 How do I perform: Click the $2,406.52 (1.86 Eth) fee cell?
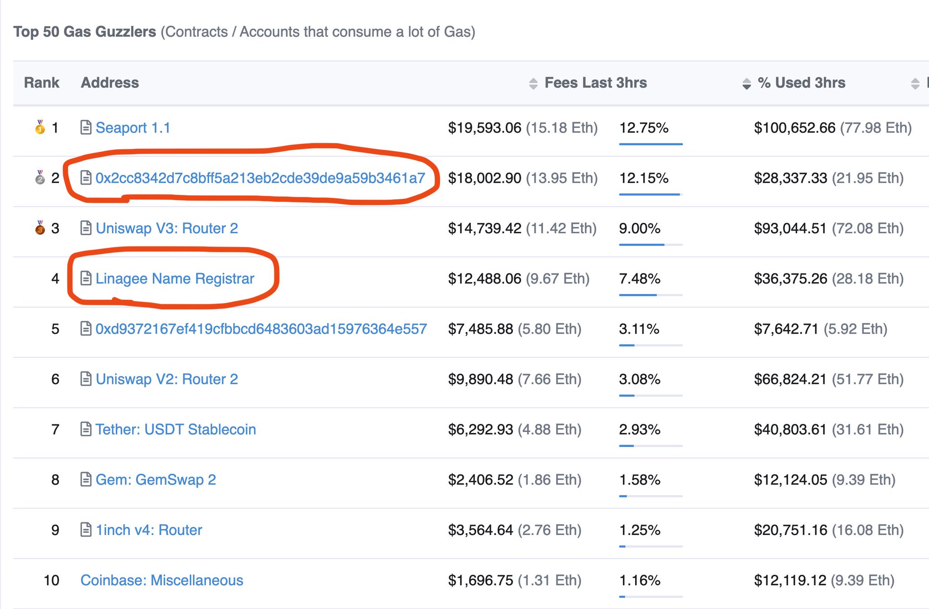tap(515, 479)
